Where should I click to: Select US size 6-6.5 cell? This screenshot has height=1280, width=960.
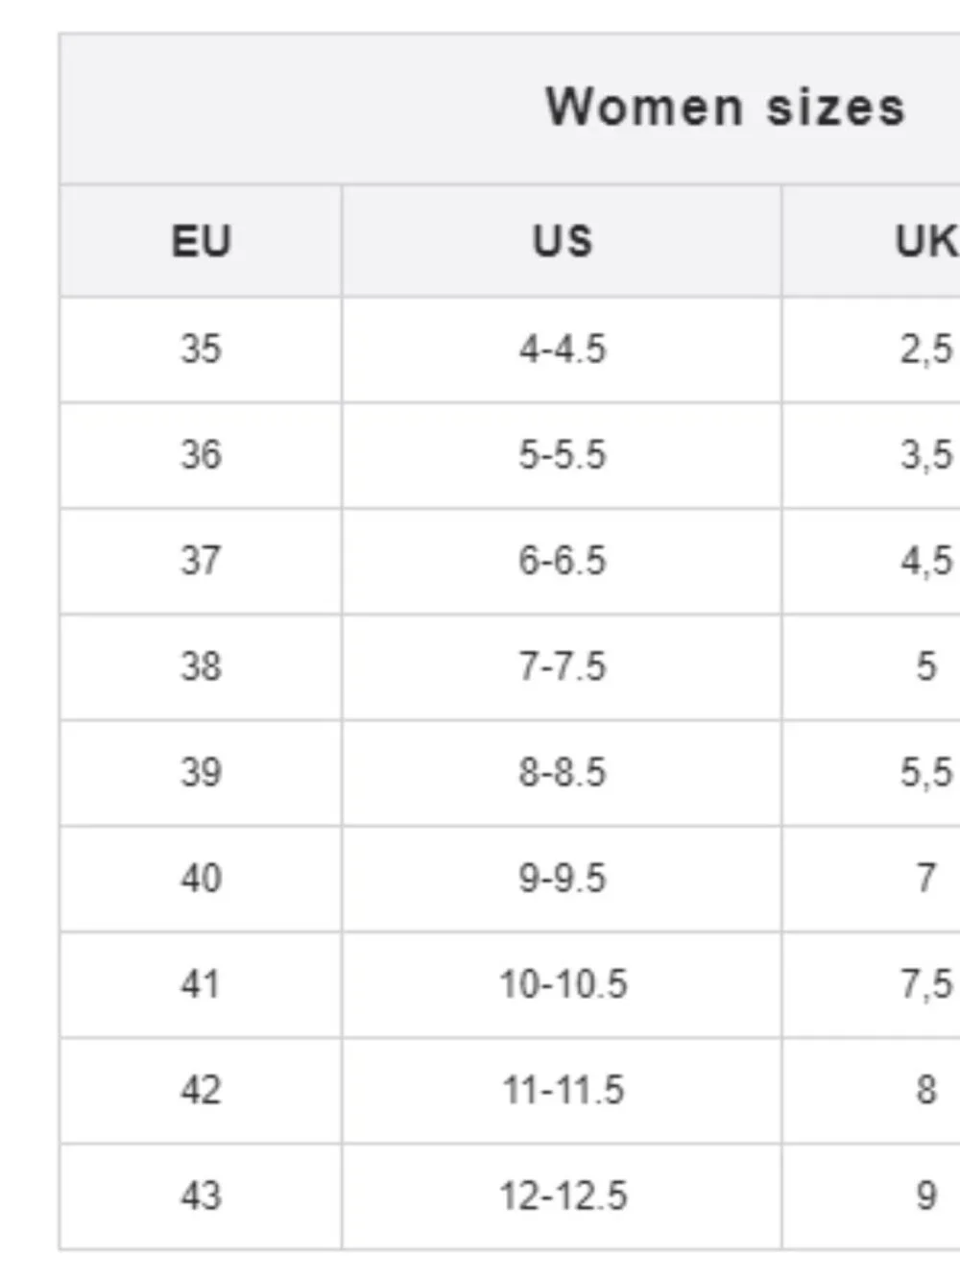562,561
